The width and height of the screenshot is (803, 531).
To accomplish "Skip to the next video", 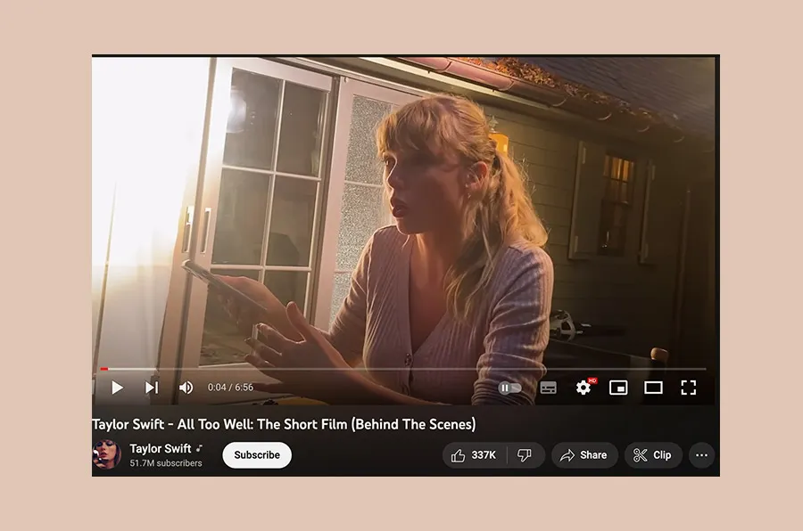I will pyautogui.click(x=152, y=388).
